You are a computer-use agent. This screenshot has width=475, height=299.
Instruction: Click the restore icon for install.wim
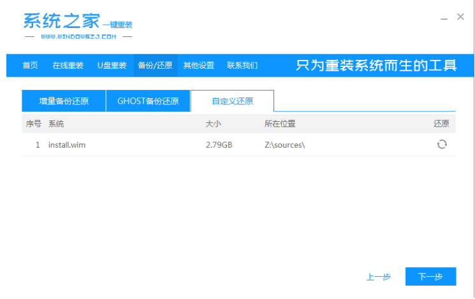(442, 145)
